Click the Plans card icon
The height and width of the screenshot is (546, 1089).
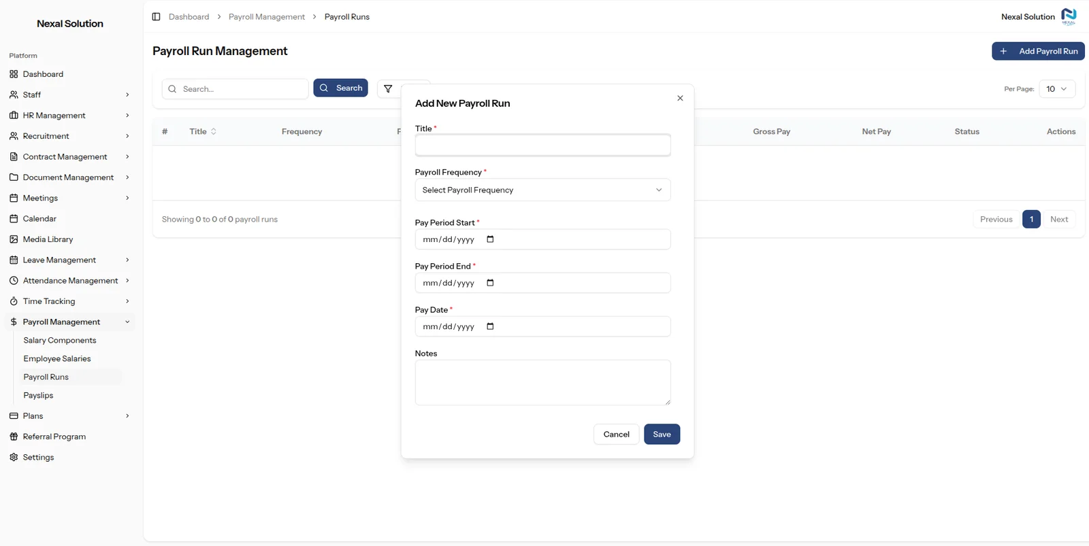coord(14,416)
